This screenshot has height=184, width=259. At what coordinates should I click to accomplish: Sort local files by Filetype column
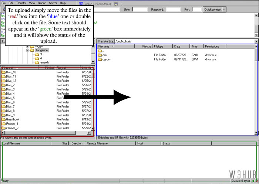pyautogui.click(x=67, y=68)
